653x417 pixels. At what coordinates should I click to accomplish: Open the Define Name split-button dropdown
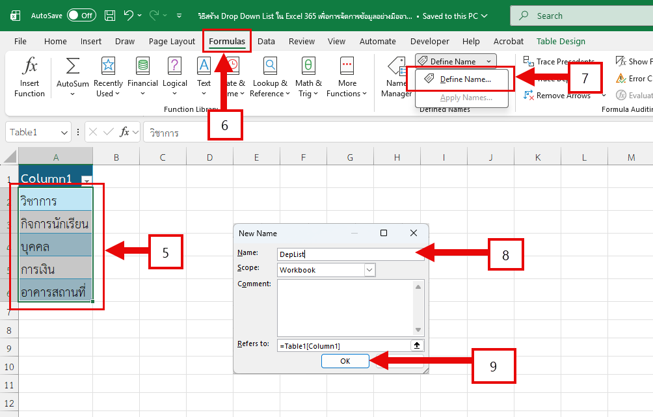[489, 61]
